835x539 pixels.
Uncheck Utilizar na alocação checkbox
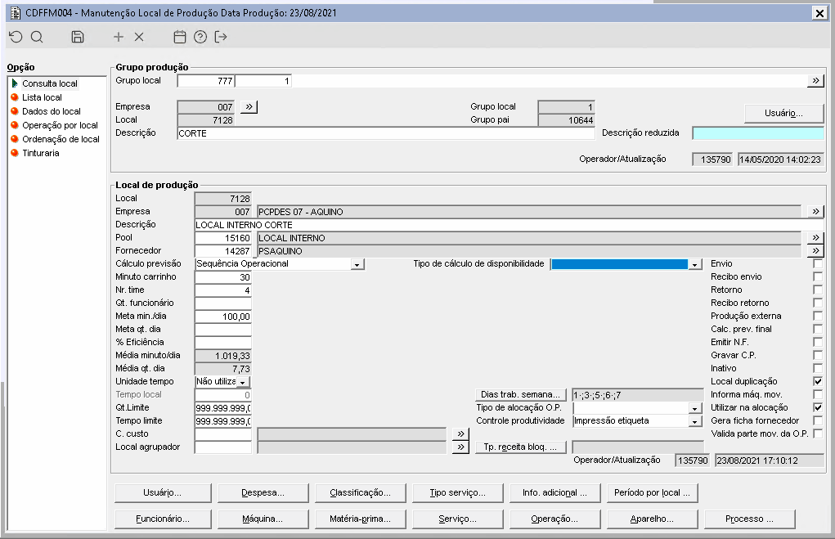pyautogui.click(x=818, y=407)
